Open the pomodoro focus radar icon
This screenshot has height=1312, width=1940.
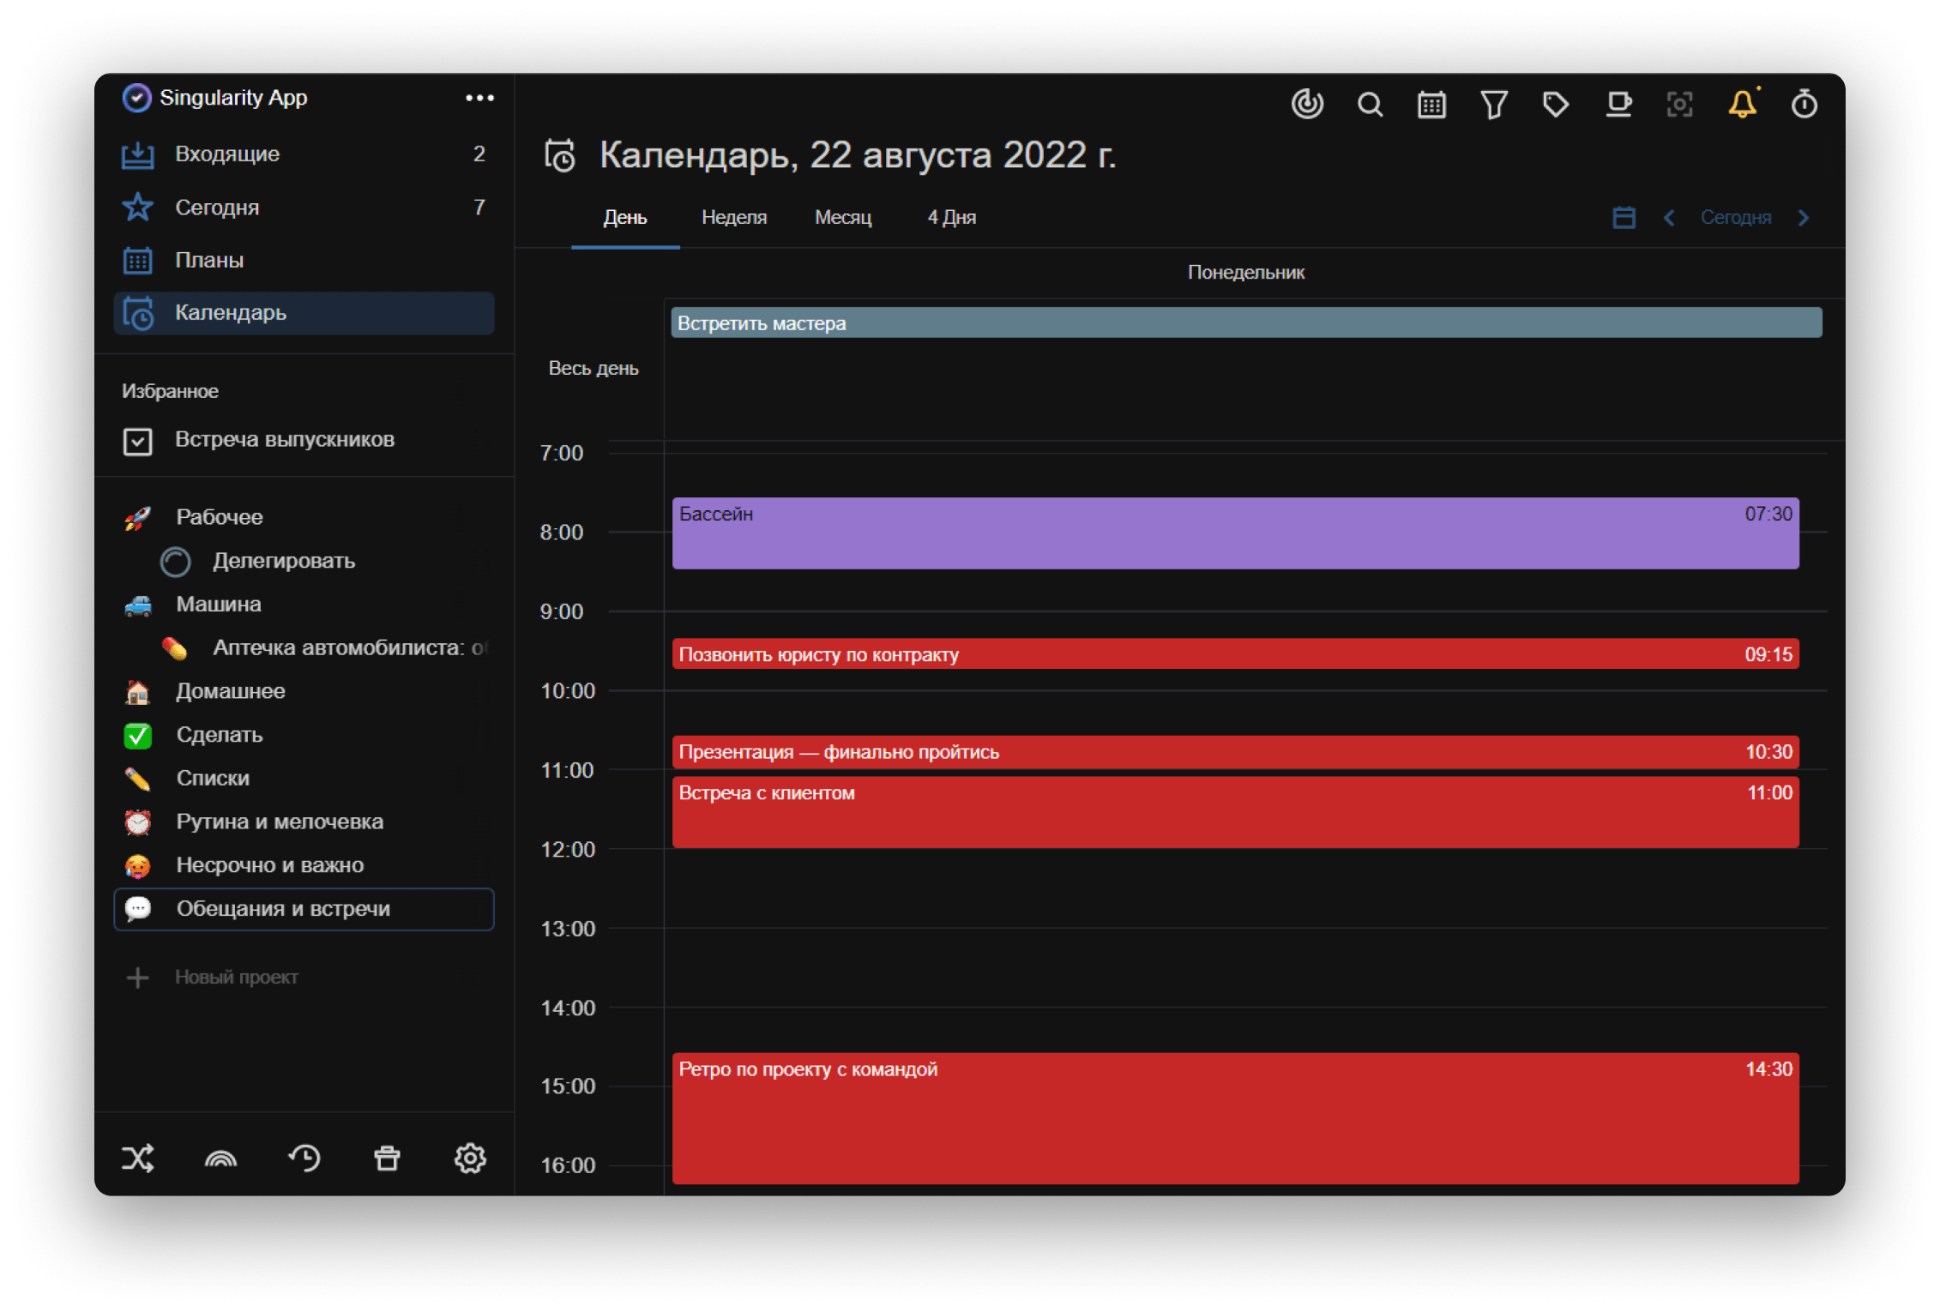[x=1307, y=105]
